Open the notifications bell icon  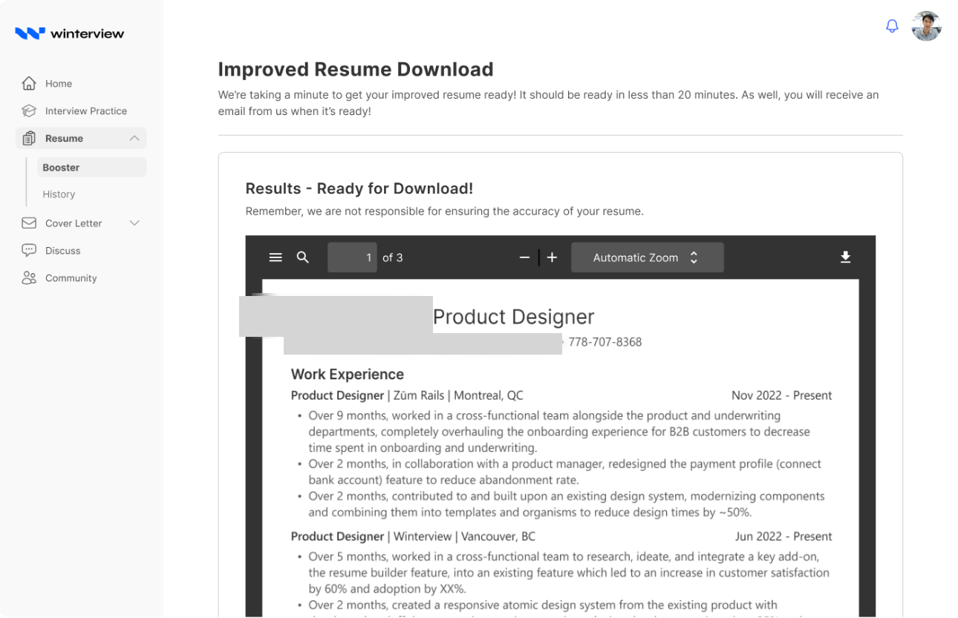[x=892, y=26]
